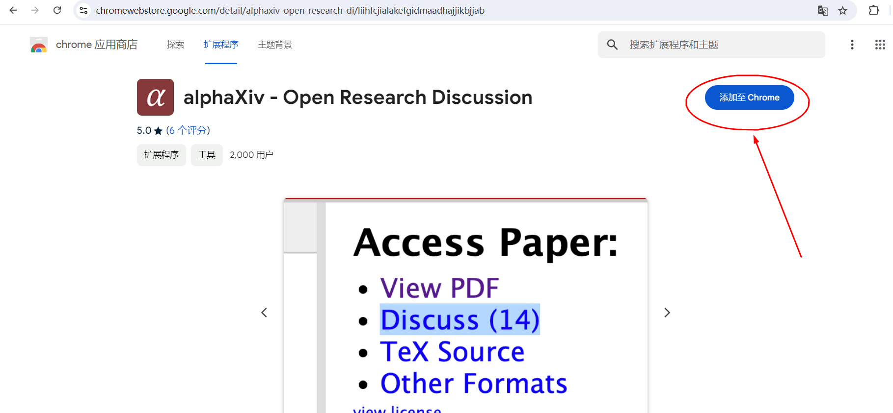Image resolution: width=893 pixels, height=413 pixels.
Task: Click the 工具 category chip
Action: tap(207, 155)
